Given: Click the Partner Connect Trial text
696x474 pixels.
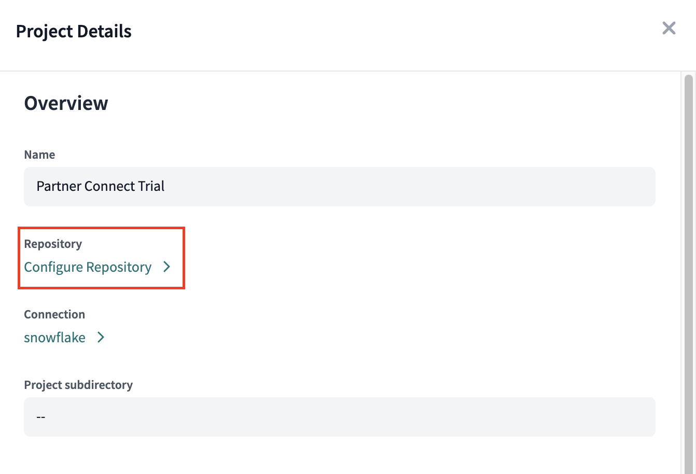Looking at the screenshot, I should (100, 186).
